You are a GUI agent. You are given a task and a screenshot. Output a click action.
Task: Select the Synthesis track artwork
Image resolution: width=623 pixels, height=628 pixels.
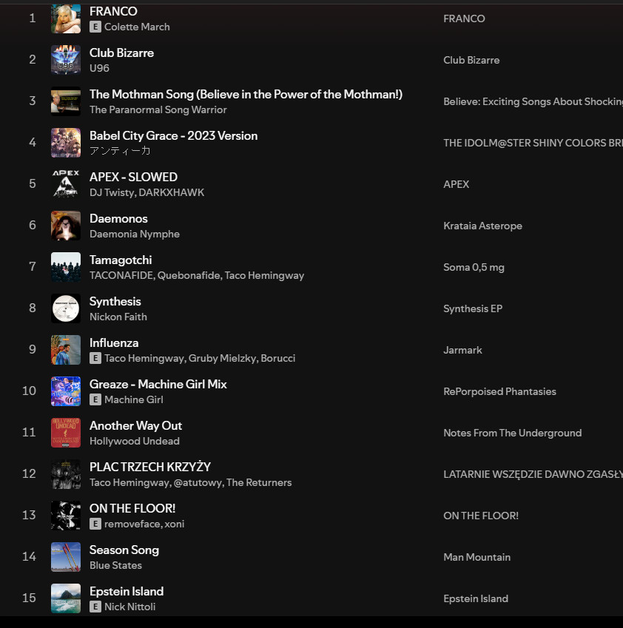(x=66, y=308)
